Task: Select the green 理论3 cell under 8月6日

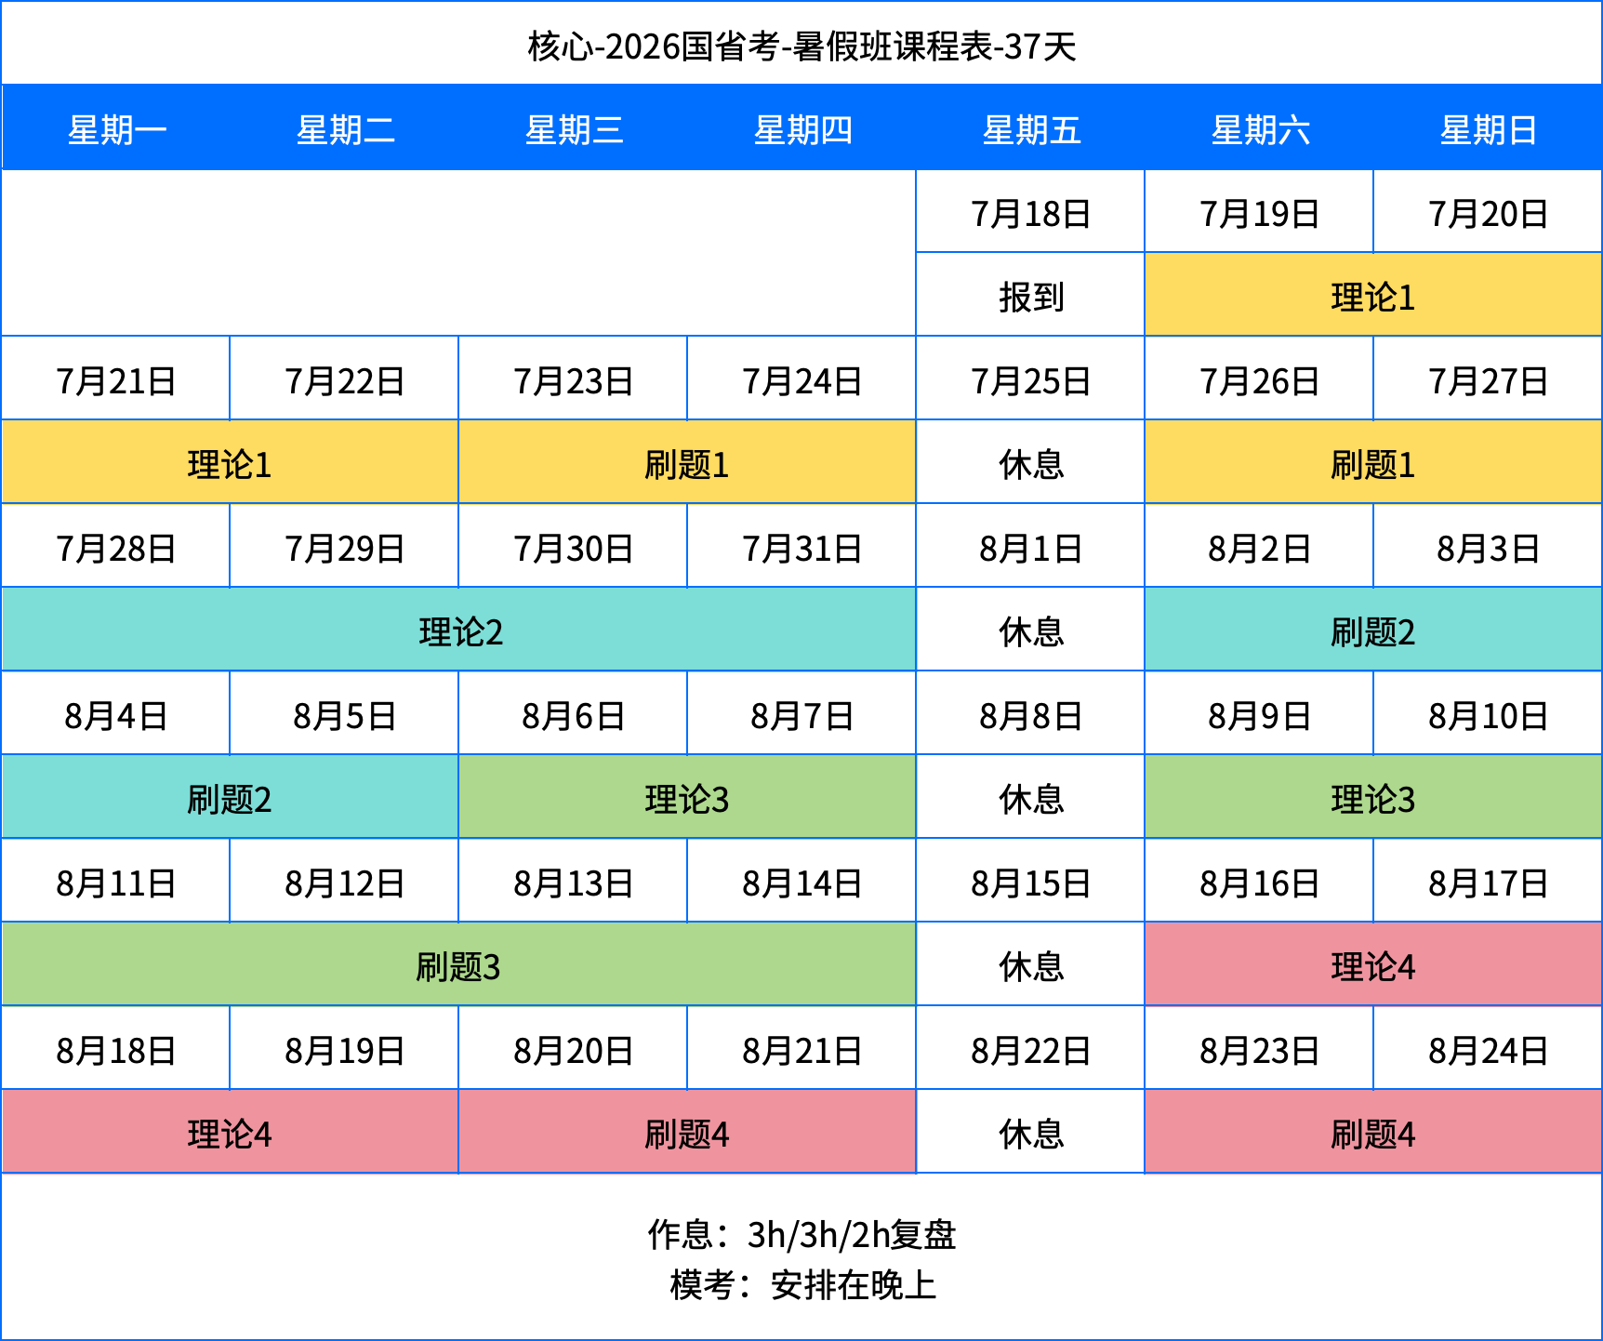Action: [x=686, y=796]
